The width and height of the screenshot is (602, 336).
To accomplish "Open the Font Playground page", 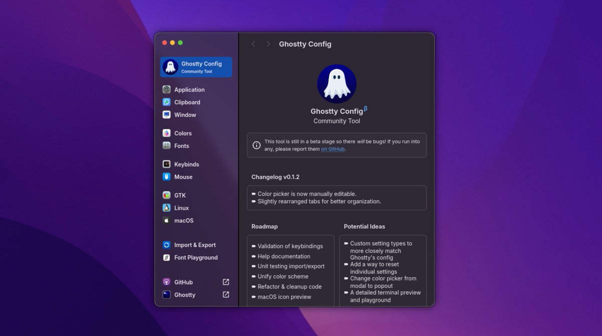I will tap(196, 257).
